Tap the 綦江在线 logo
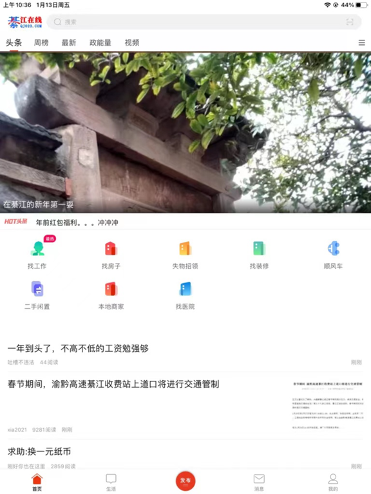The height and width of the screenshot is (494, 371). pyautogui.click(x=25, y=22)
